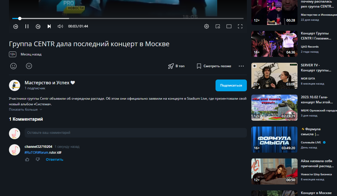Open Соловьёв LIVE channel
This screenshot has height=196, width=337.
(x=311, y=143)
